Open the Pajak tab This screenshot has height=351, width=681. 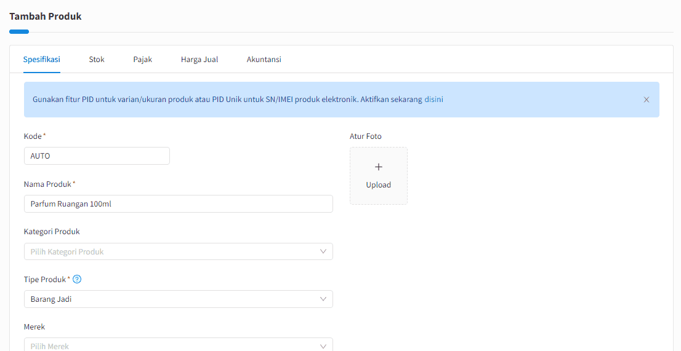[x=142, y=60]
